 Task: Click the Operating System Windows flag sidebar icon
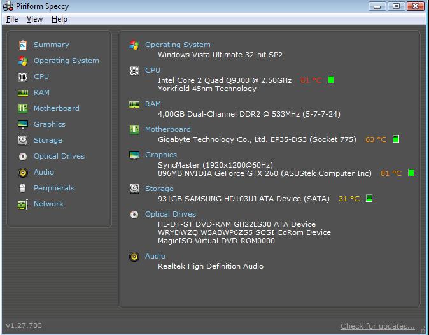[23, 61]
